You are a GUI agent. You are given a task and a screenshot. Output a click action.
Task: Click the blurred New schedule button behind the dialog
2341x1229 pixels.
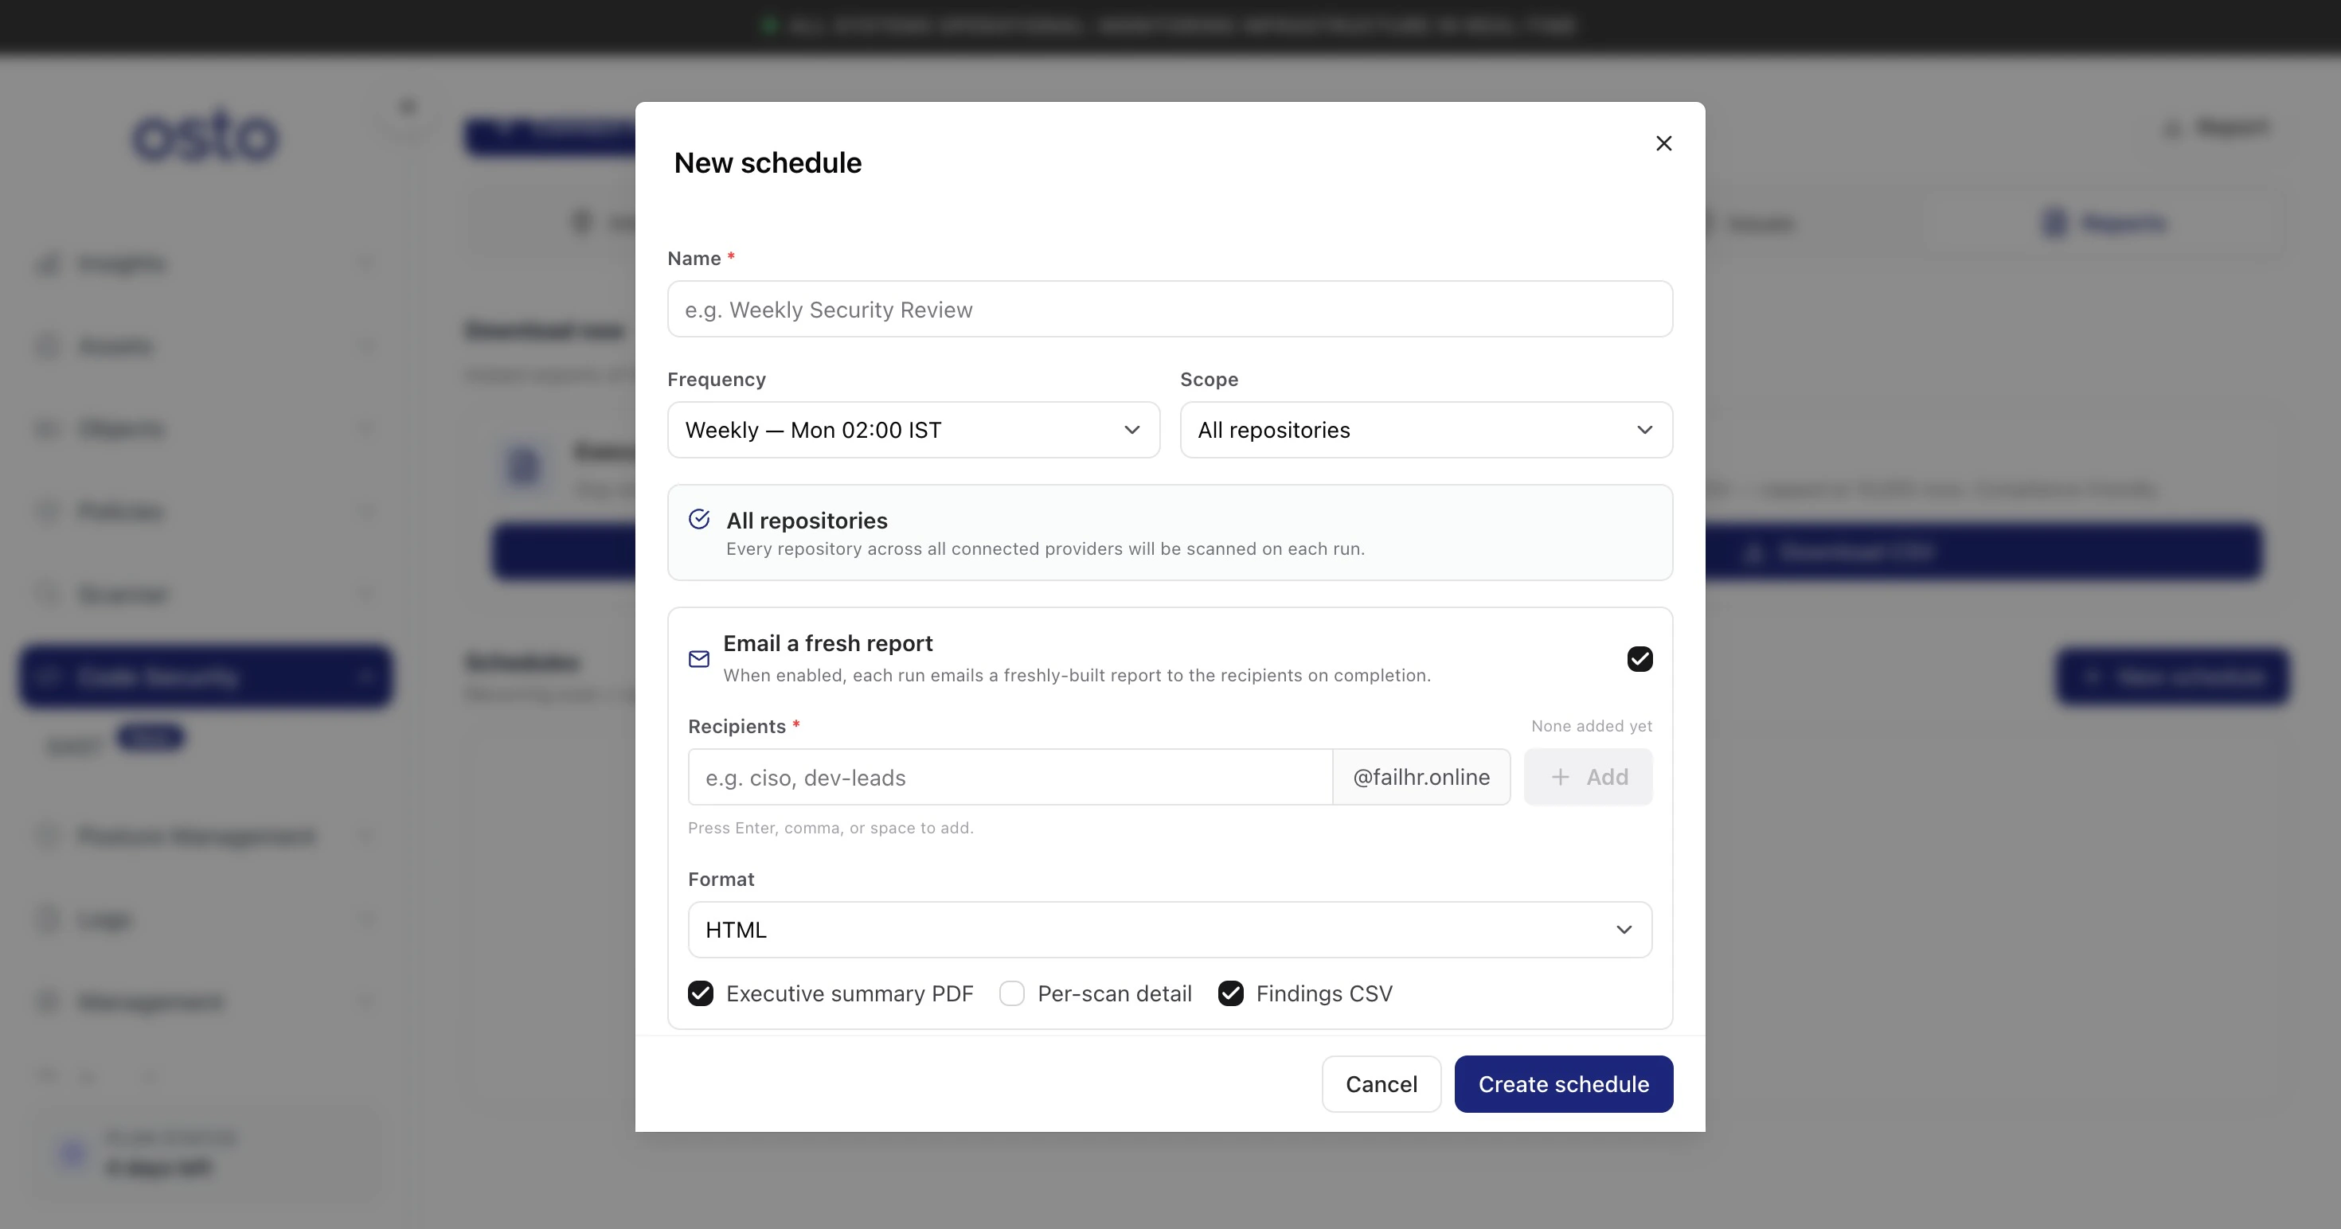(2172, 677)
